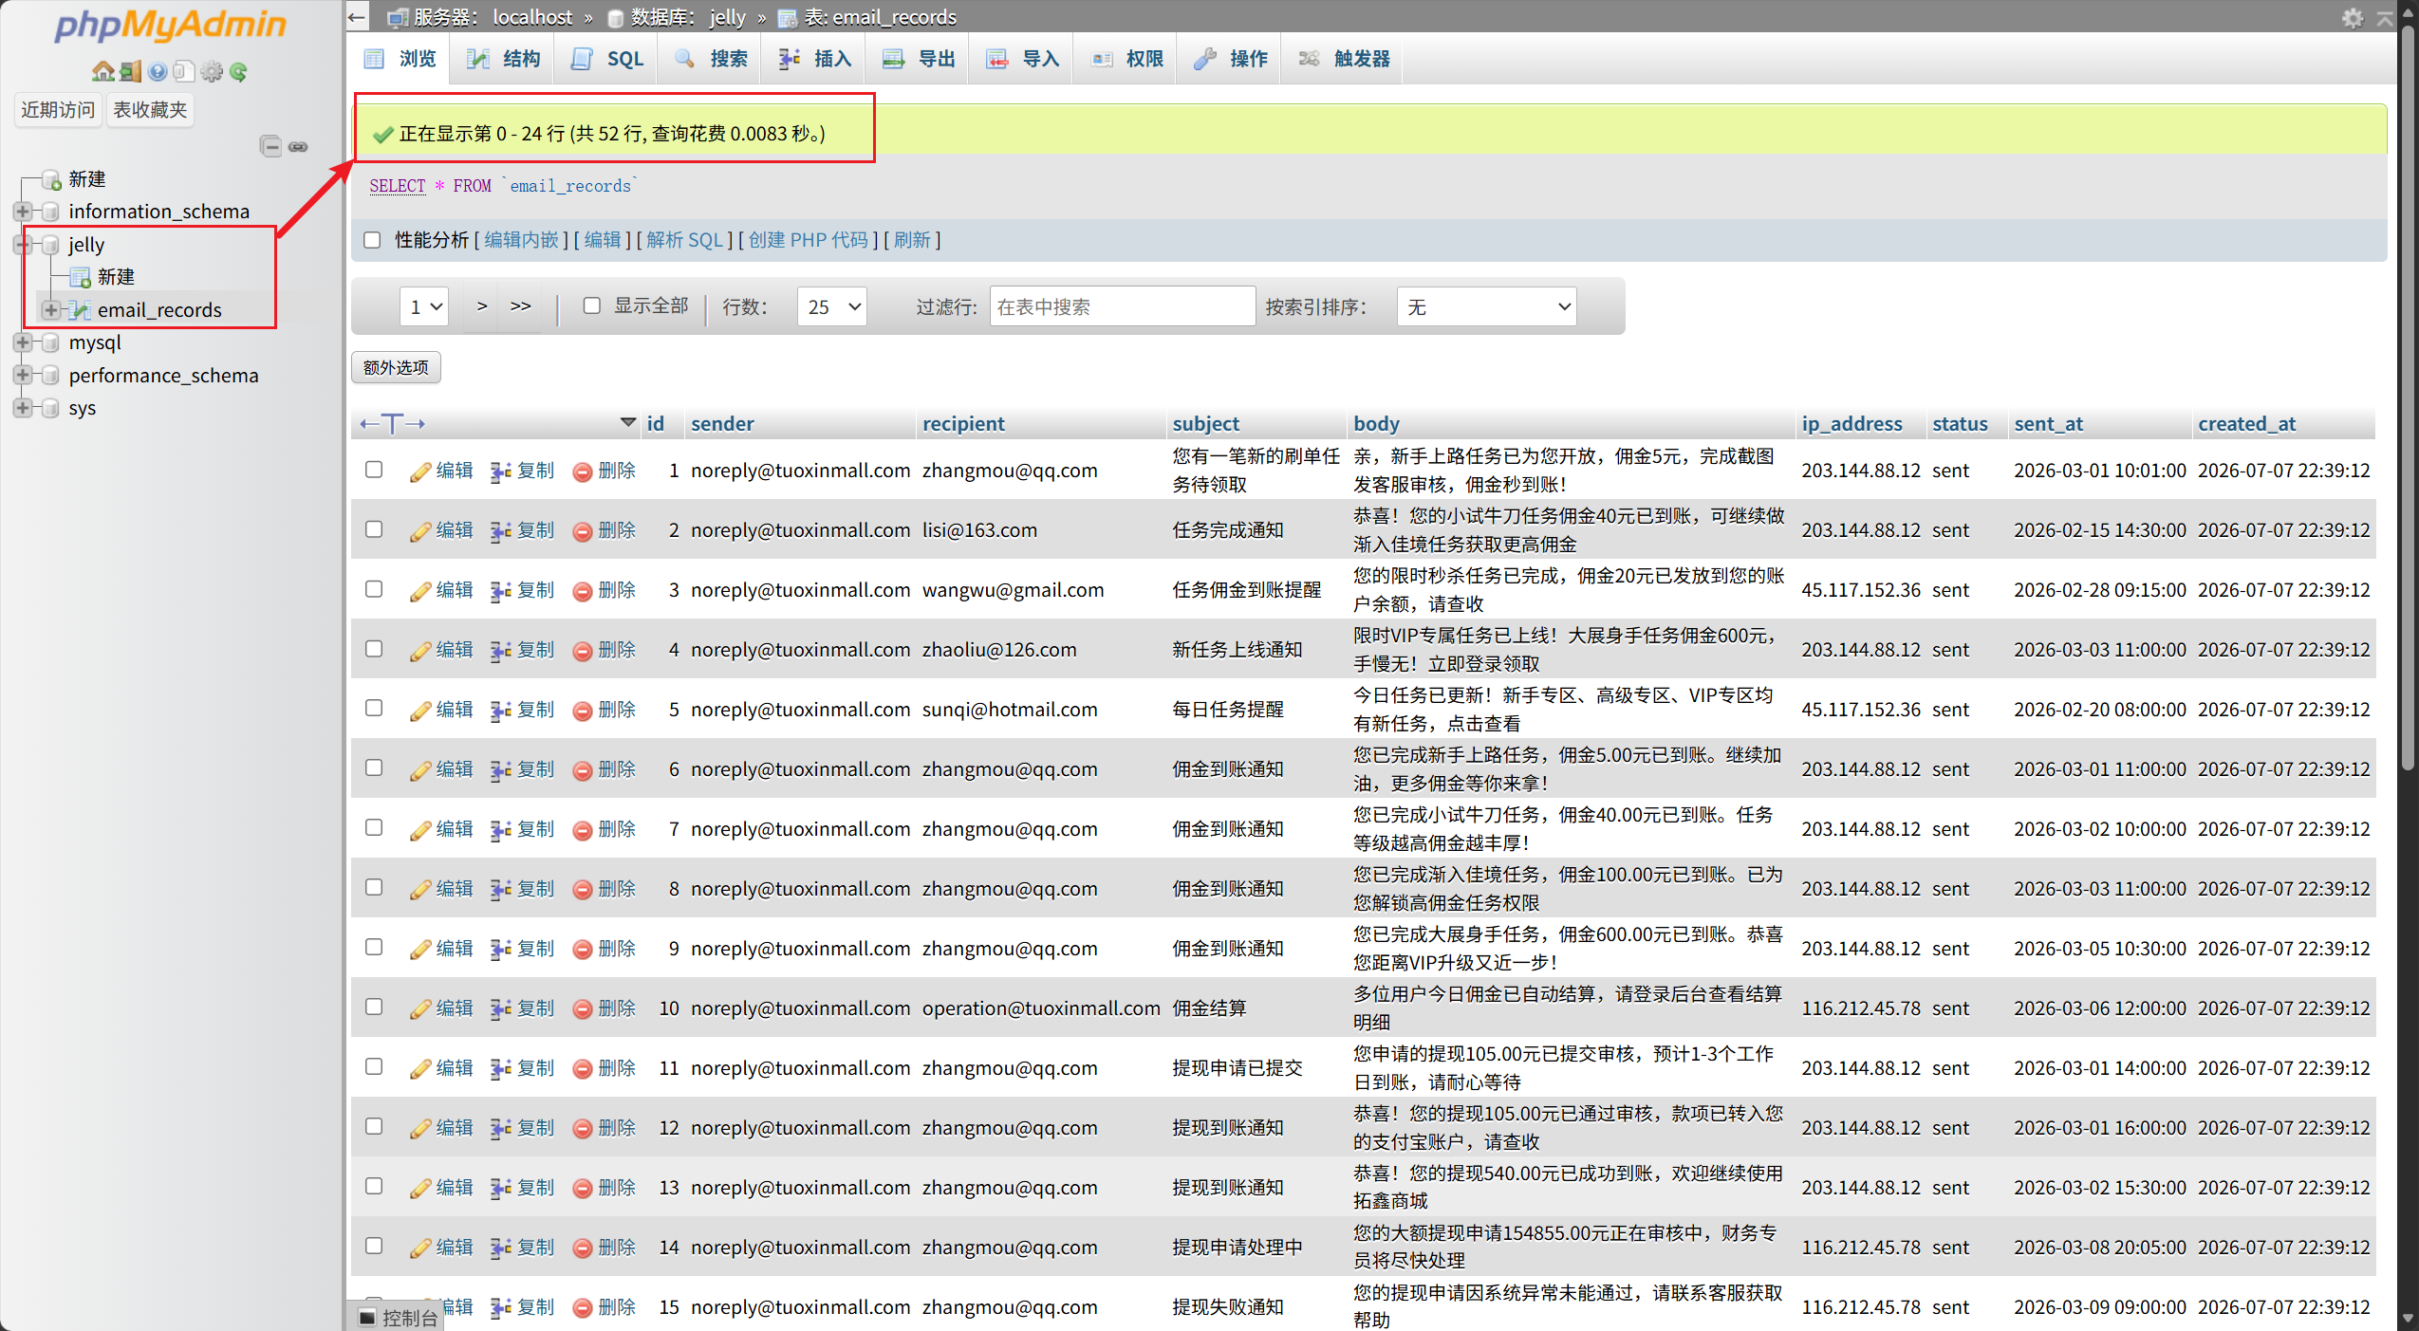The height and width of the screenshot is (1331, 2419).
Task: Select the checkbox for row id 6
Action: tap(374, 768)
